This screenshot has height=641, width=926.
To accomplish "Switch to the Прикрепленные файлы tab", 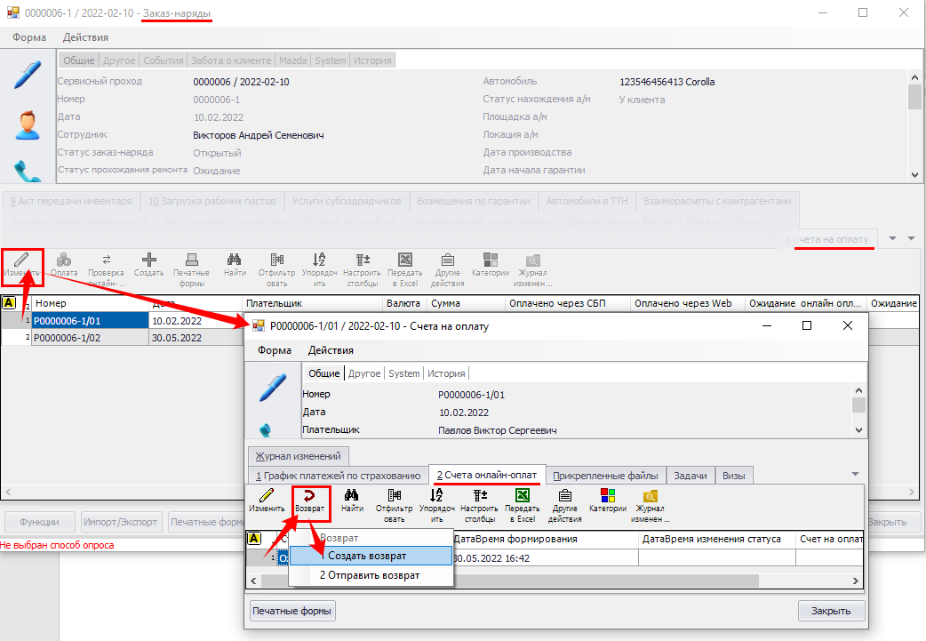I will coord(605,476).
